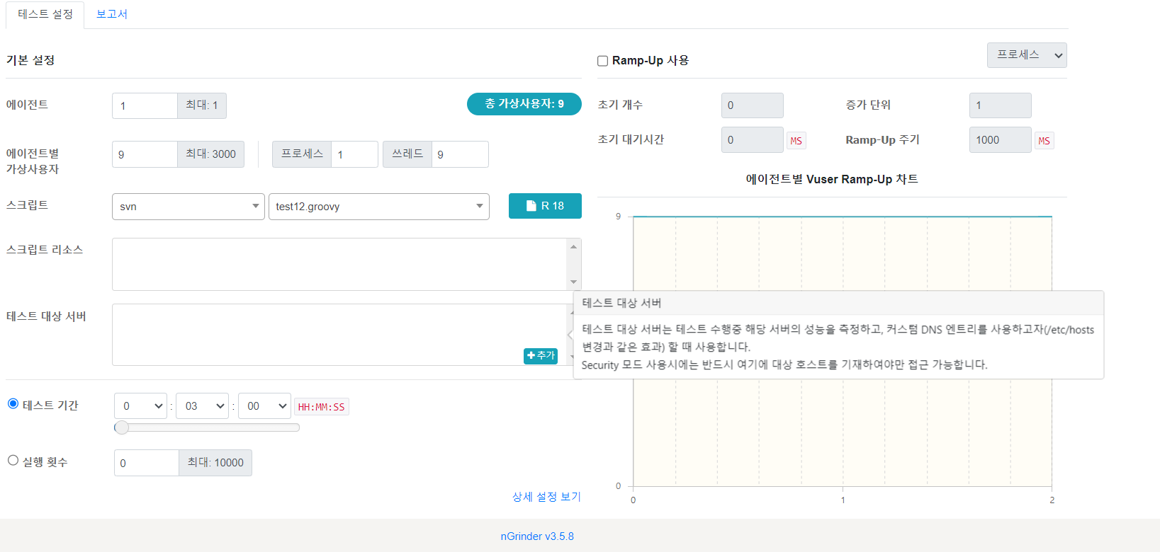
Task: Click up arrow of script resource scrollbar
Action: coord(573,246)
